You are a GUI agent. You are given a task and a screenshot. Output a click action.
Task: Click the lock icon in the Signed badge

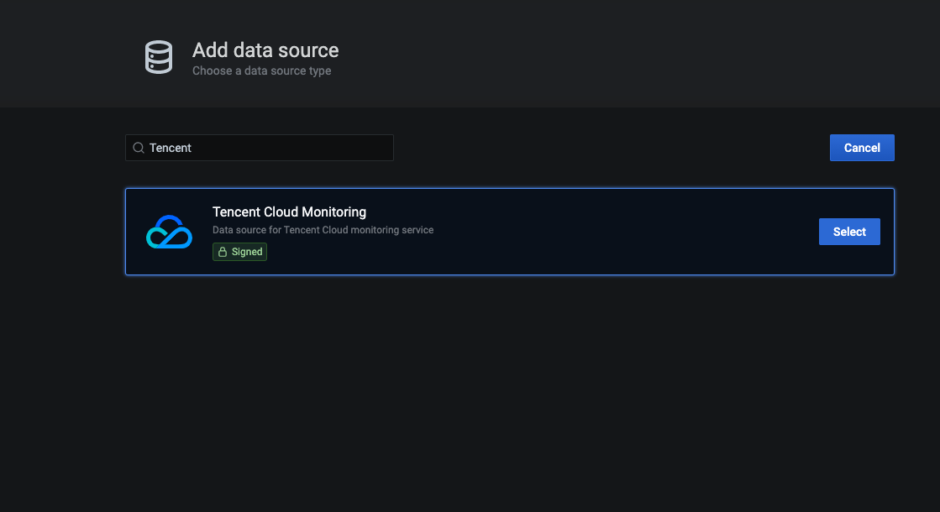pos(223,252)
